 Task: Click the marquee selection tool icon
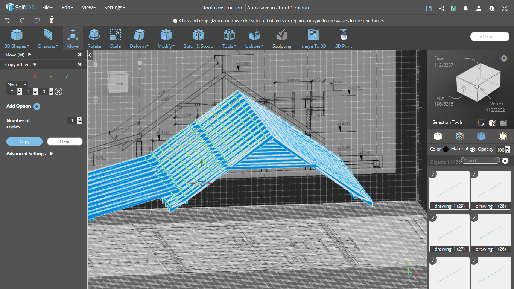pos(481,123)
